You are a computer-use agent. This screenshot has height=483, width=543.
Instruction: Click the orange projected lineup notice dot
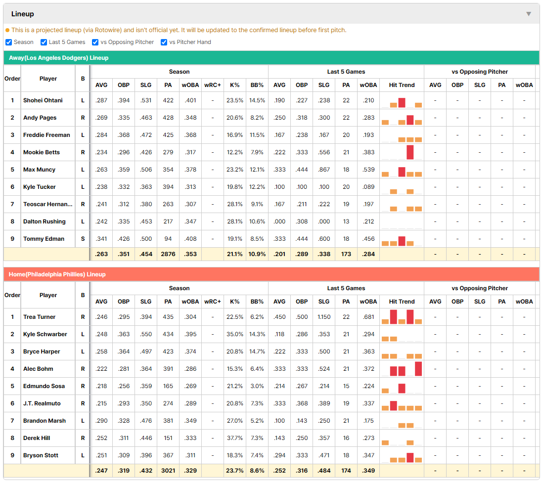click(7, 30)
